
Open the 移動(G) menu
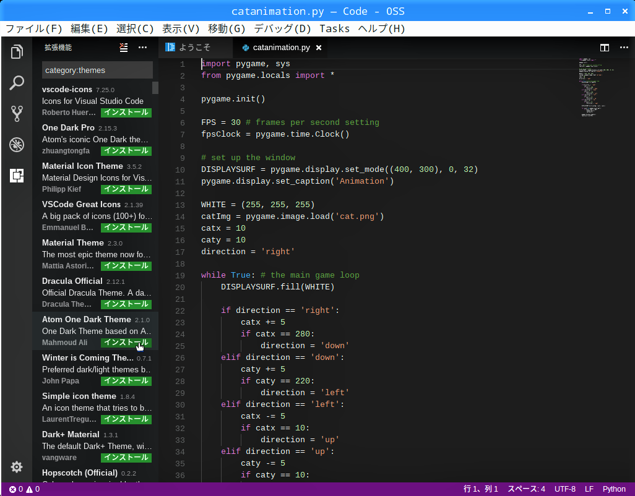pos(227,28)
